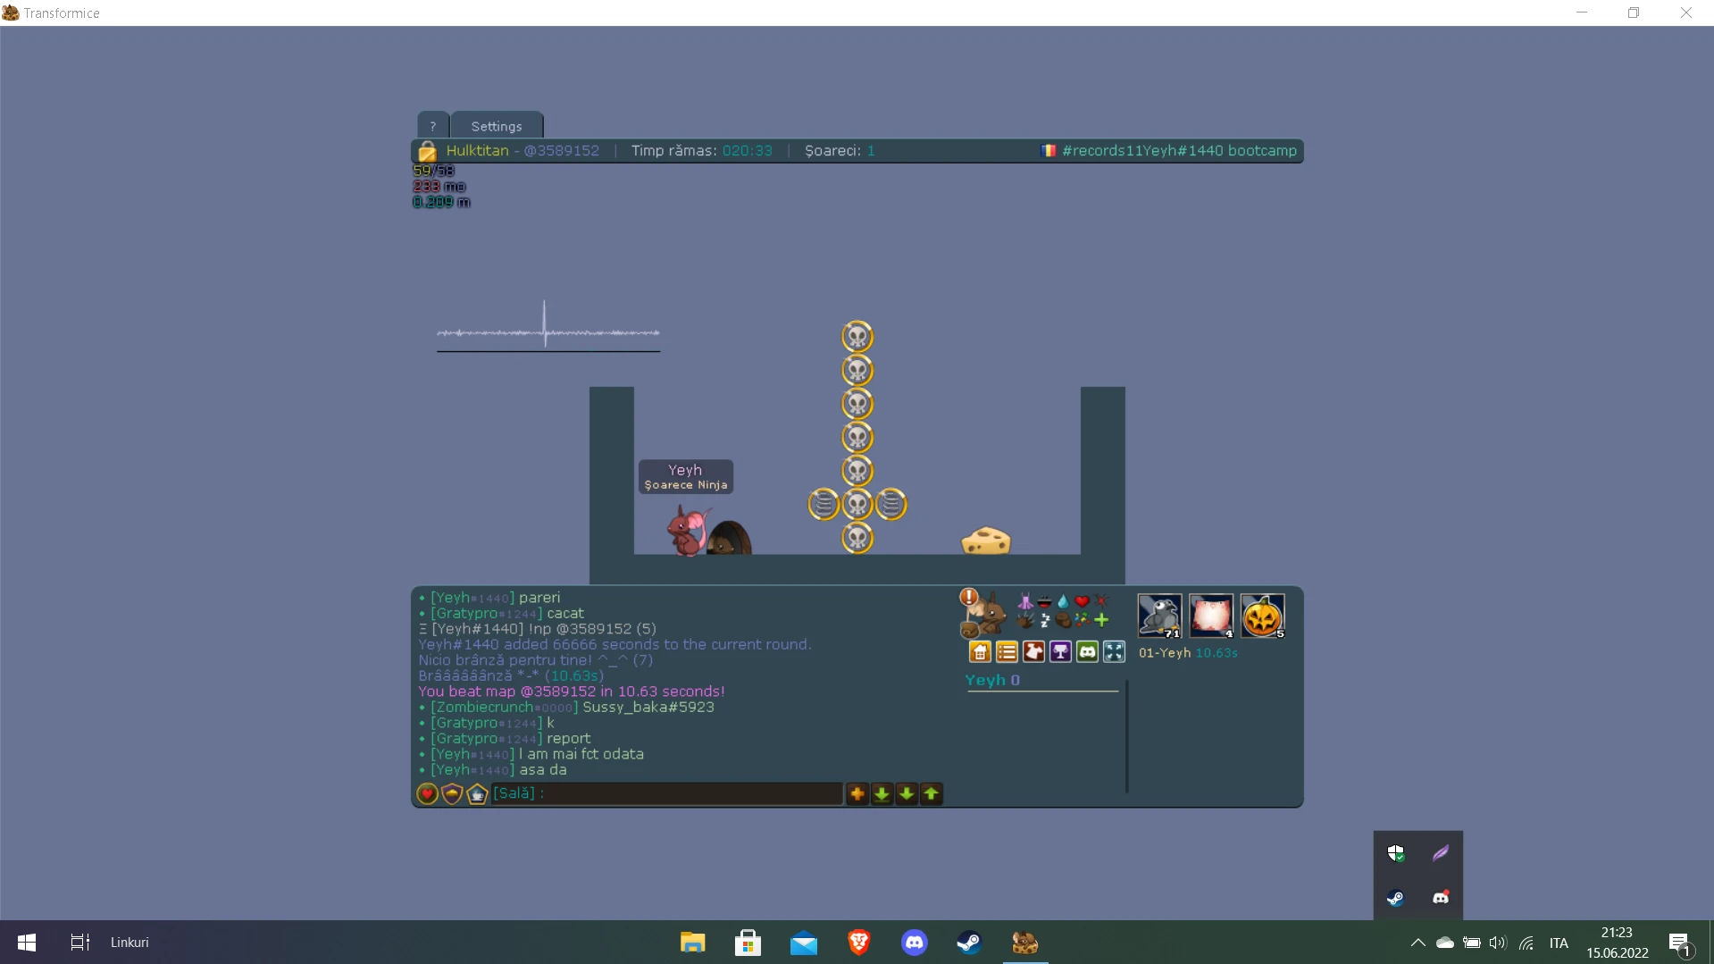This screenshot has height=964, width=1714.
Task: Open the Windows notification center
Action: [x=1679, y=943]
